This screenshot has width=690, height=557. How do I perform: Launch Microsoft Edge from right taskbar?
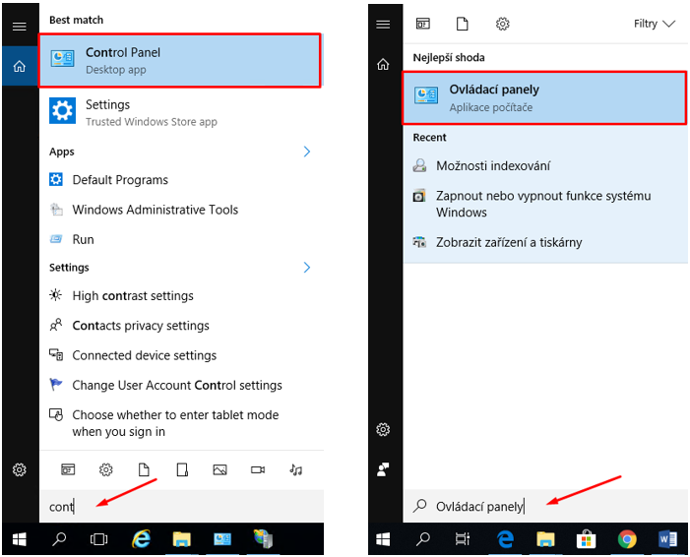point(505,539)
